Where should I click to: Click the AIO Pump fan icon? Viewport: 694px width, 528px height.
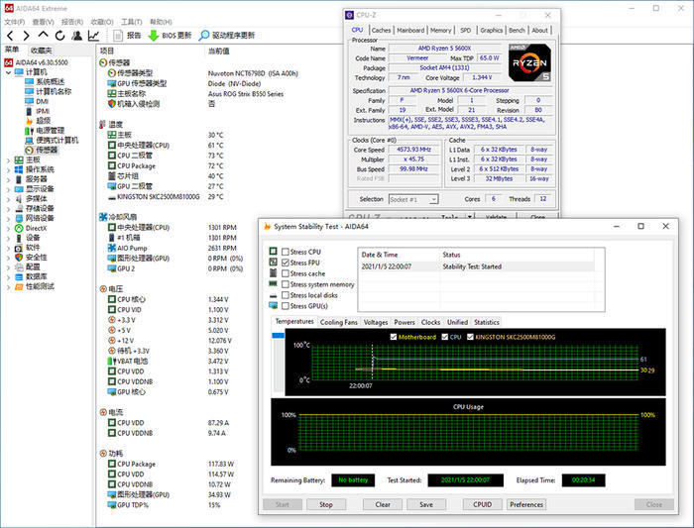tap(112, 248)
